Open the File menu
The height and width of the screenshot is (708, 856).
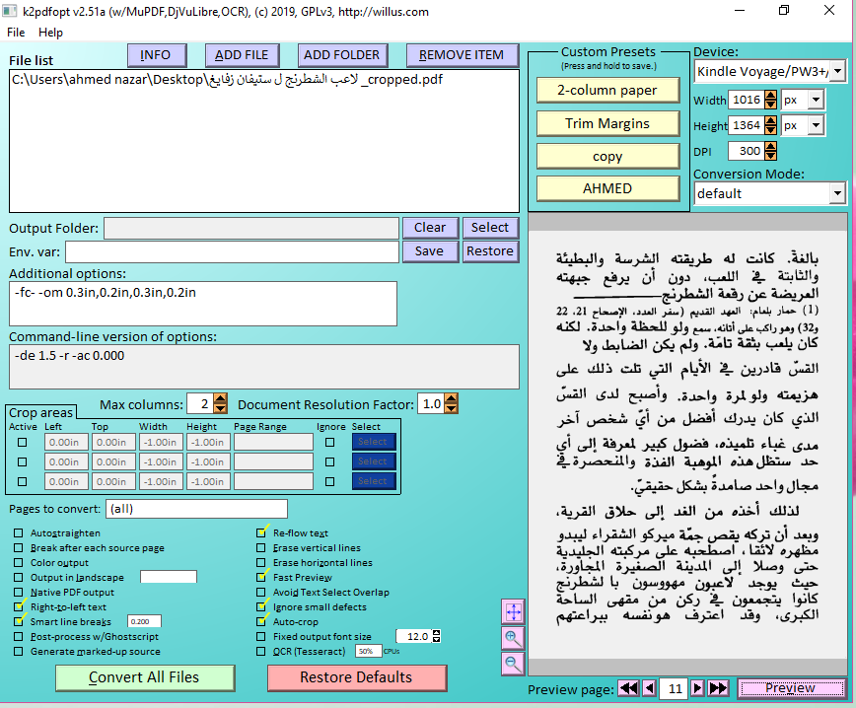click(16, 33)
